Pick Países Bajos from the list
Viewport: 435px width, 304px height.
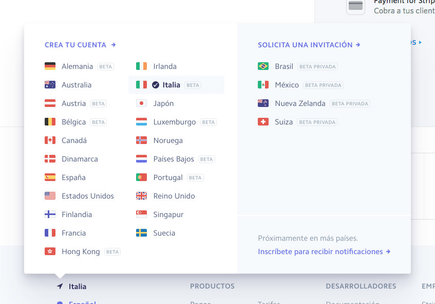coord(173,159)
